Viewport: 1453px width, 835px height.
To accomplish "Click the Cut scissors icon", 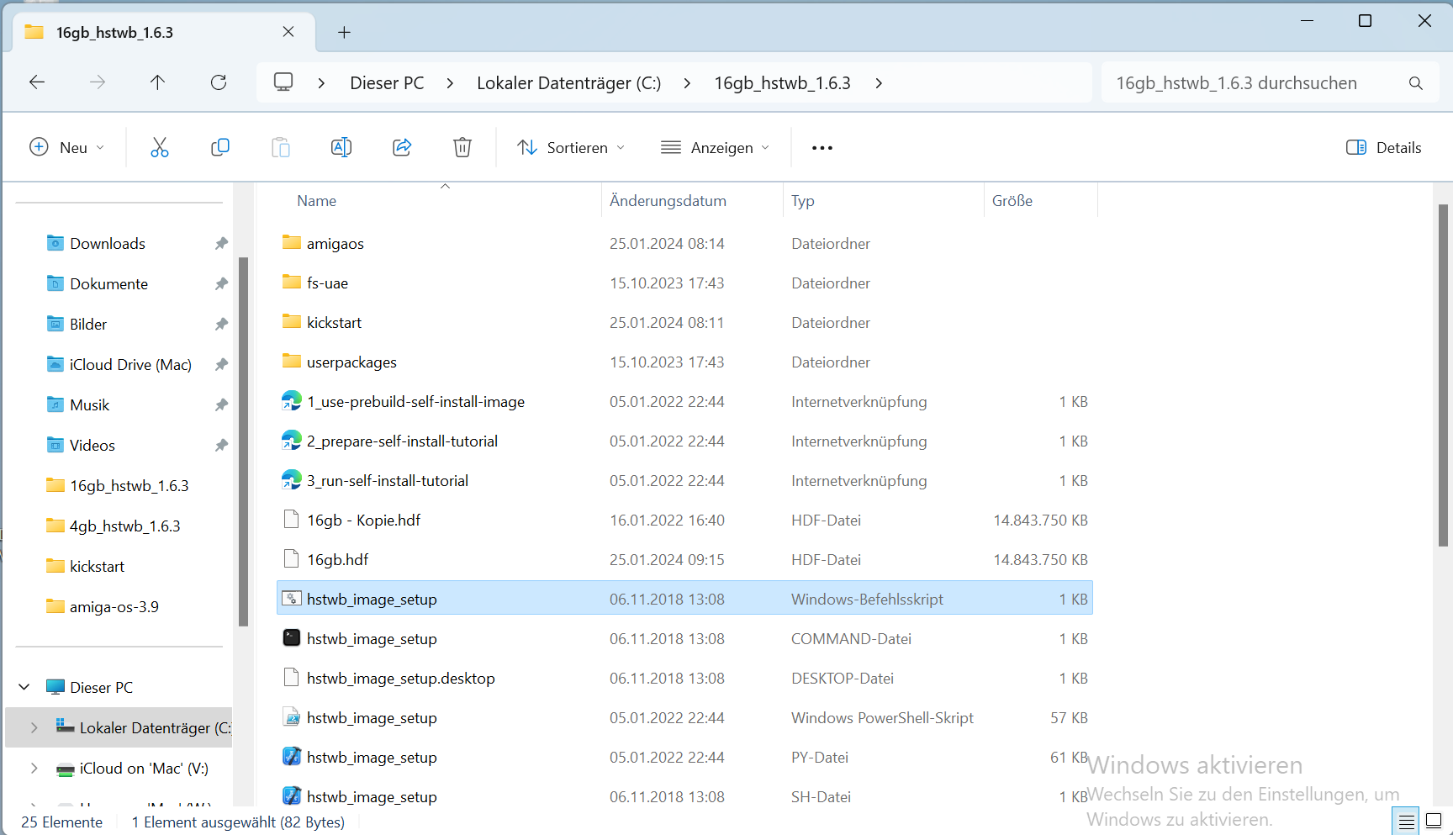I will click(159, 148).
